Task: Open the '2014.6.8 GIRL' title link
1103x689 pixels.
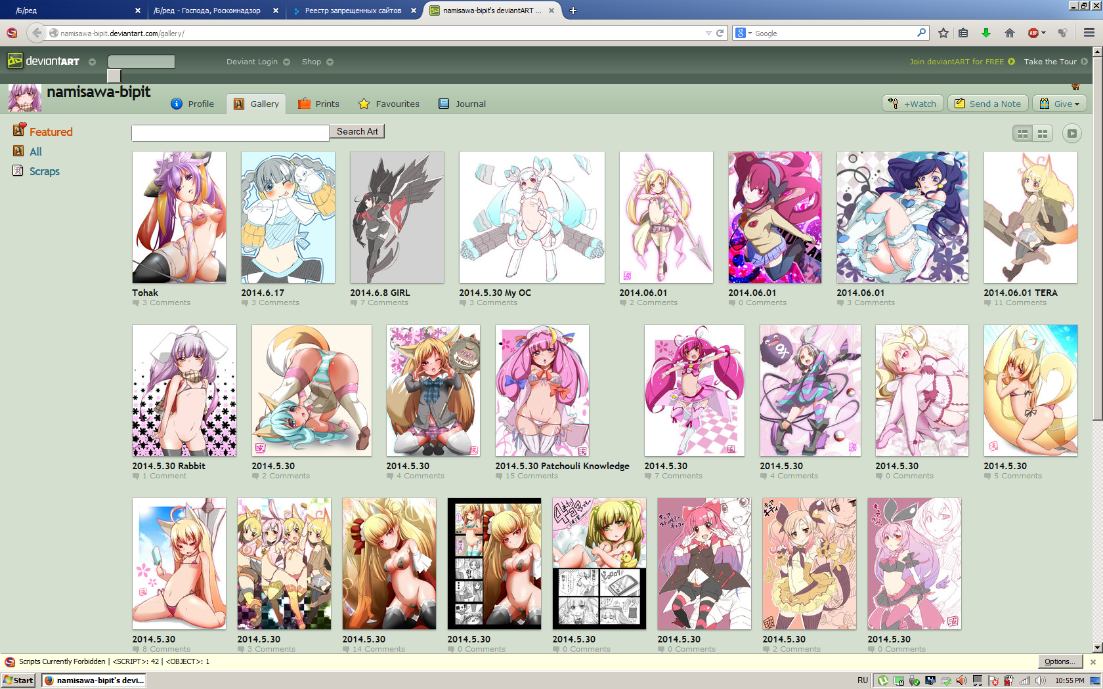Action: [x=379, y=293]
